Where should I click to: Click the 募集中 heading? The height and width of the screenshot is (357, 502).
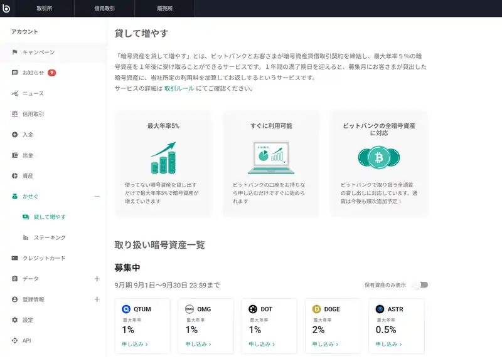pos(127,267)
